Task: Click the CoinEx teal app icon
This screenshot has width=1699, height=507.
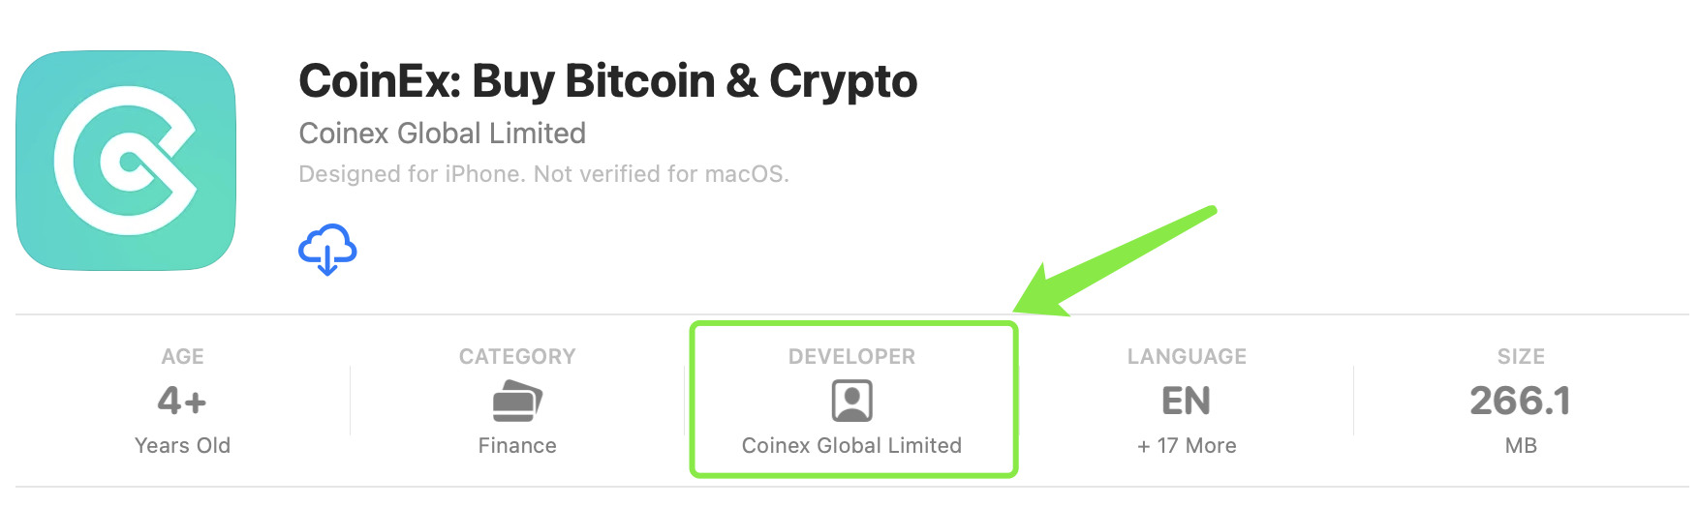Action: tap(126, 161)
